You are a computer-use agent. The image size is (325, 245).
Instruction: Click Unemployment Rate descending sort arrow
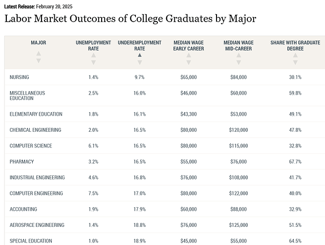point(93,62)
